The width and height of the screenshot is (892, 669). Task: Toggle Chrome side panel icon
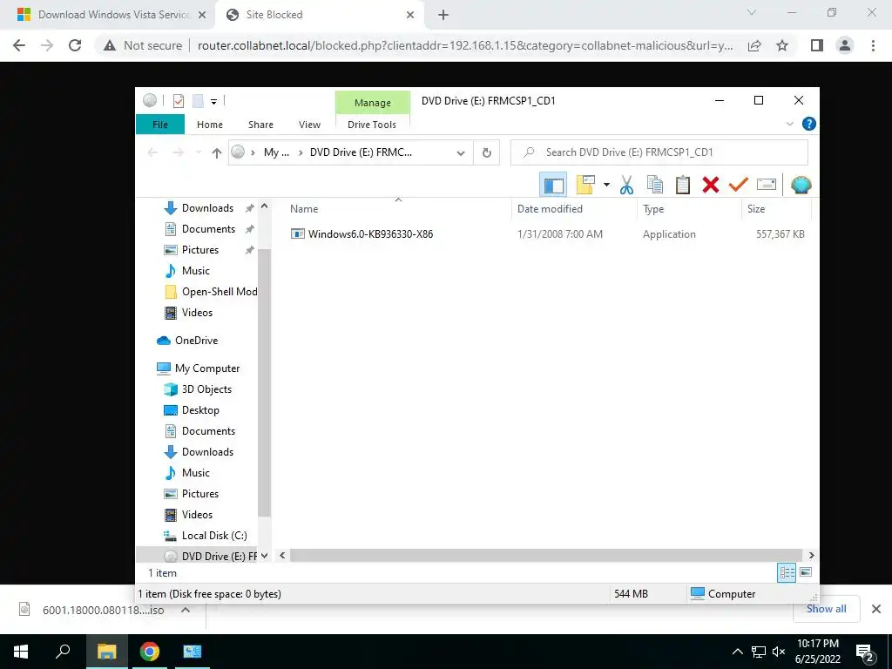[817, 45]
